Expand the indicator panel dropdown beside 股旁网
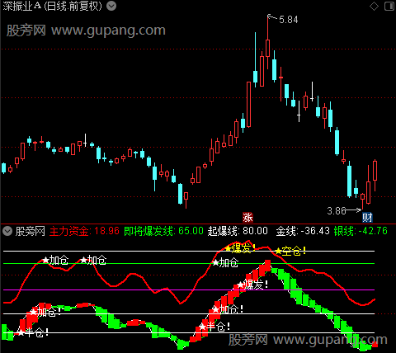This screenshot has height=353, width=396. coord(7,231)
